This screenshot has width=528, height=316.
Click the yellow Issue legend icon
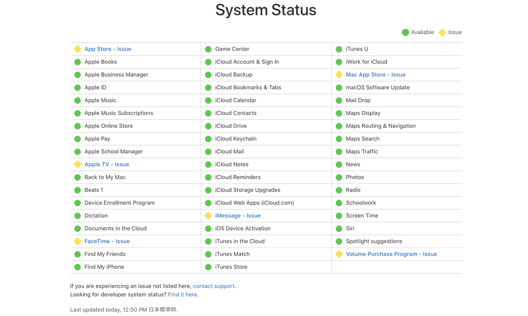[442, 32]
